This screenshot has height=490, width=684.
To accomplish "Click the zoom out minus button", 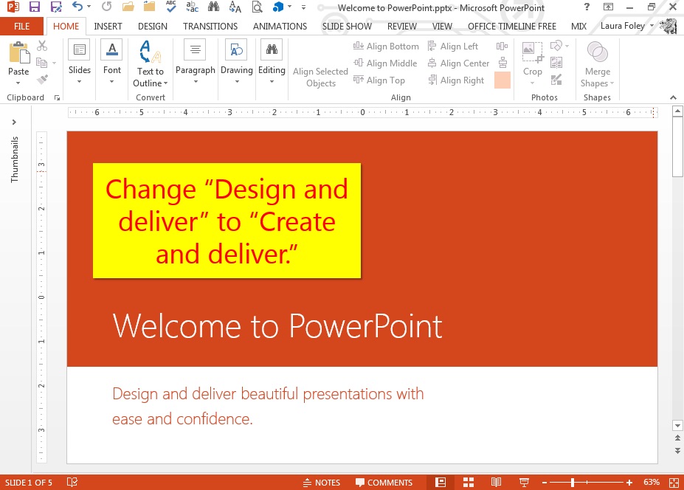I will 545,483.
